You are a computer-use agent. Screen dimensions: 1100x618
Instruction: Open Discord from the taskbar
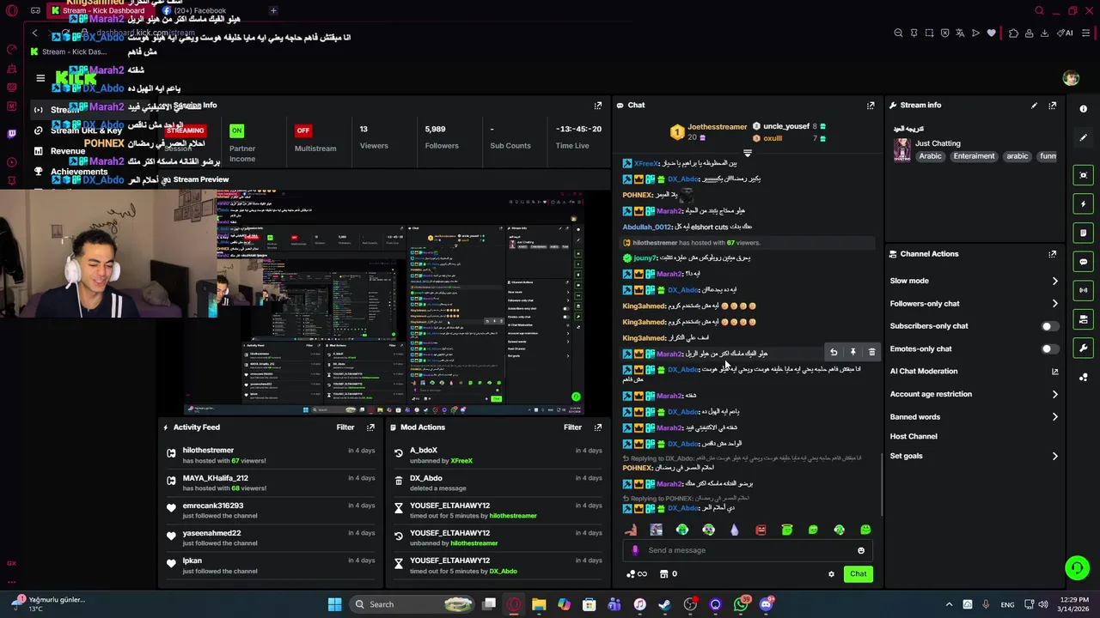tap(767, 604)
